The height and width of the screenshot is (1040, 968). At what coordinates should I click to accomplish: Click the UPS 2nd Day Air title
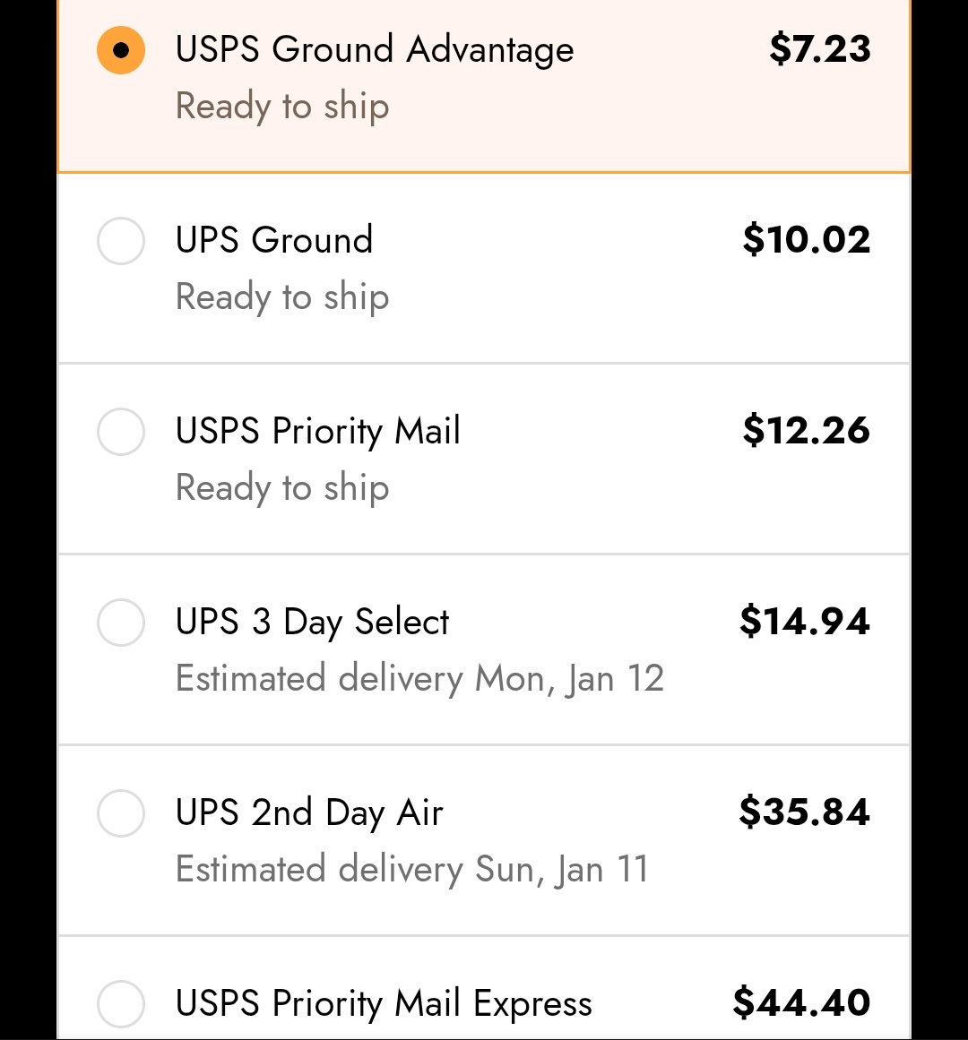(309, 813)
